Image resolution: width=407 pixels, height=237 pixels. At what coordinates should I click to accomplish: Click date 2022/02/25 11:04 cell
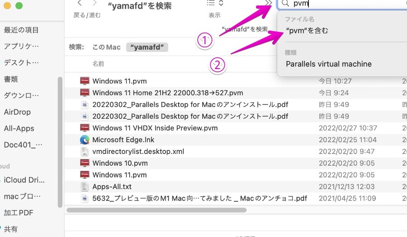[x=348, y=140]
